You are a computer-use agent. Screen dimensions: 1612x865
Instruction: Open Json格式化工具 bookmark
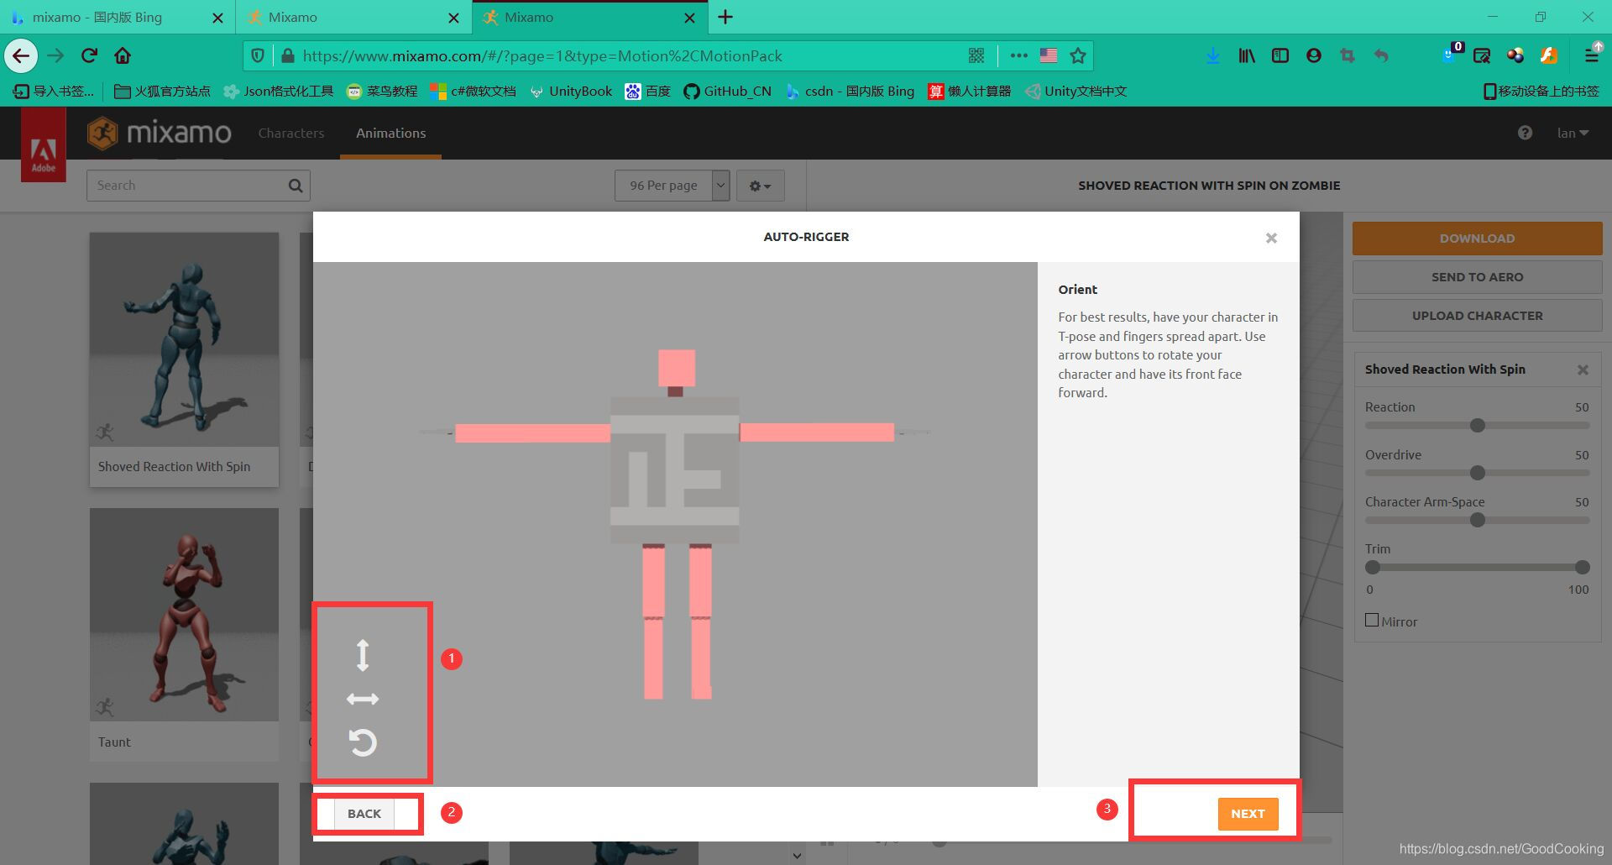pyautogui.click(x=278, y=91)
